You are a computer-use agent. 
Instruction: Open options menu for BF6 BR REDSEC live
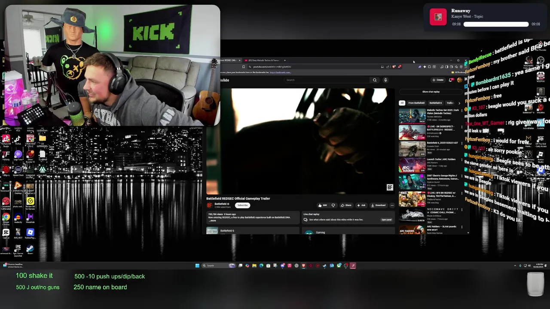tap(462, 193)
